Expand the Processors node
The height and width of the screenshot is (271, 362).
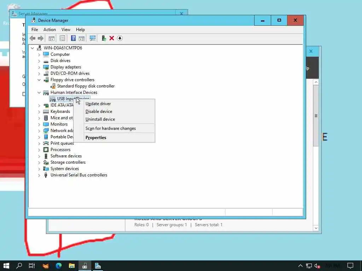click(39, 150)
